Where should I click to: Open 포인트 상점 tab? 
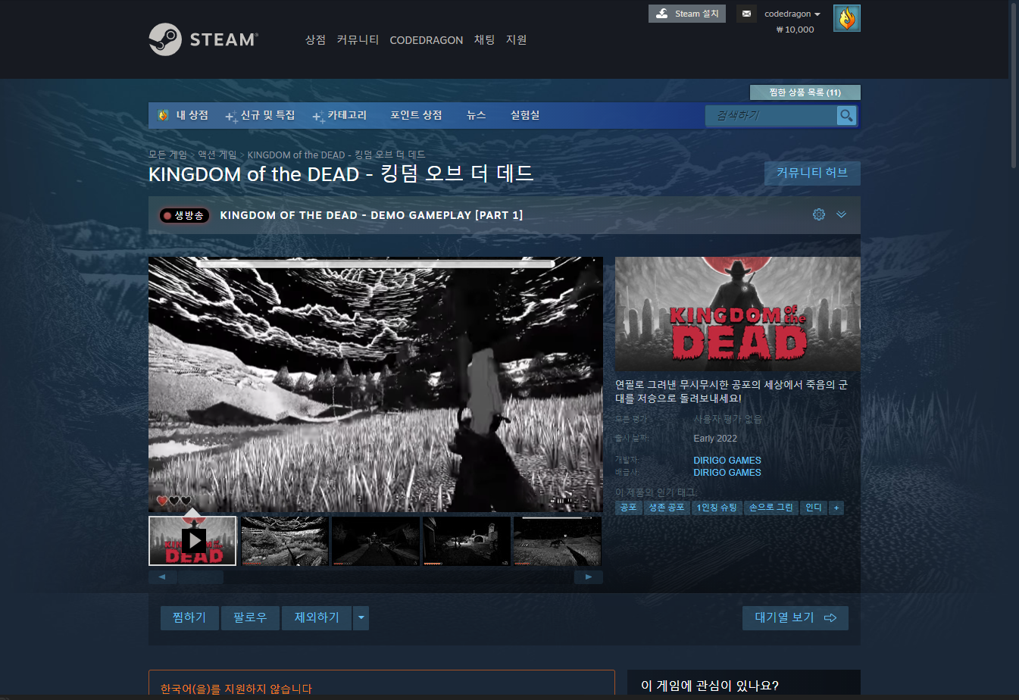click(x=416, y=115)
